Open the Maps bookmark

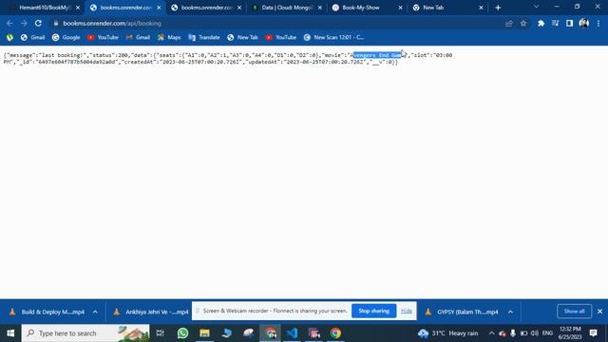169,37
